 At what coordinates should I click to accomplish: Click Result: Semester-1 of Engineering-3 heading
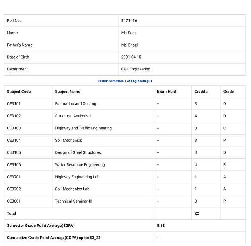click(125, 81)
